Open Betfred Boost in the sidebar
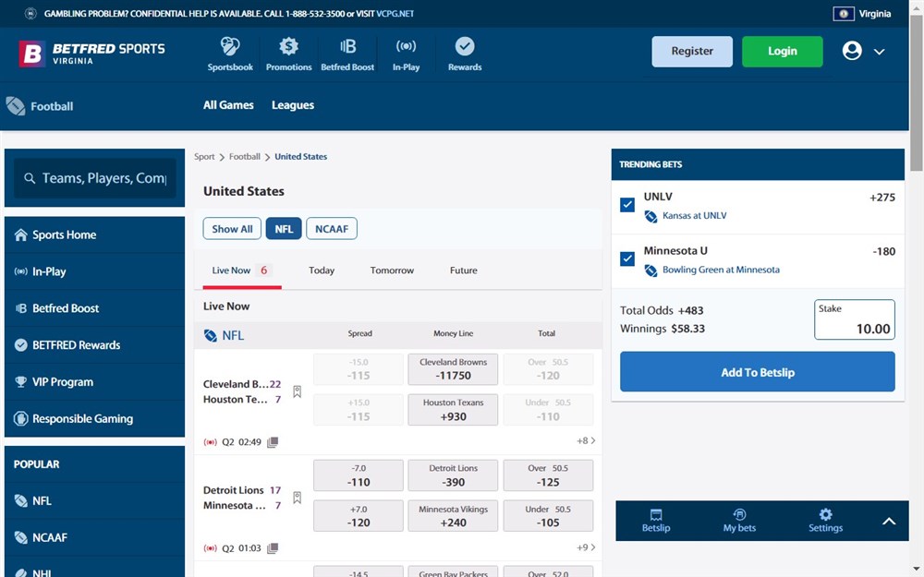Screen dimensions: 924x577 (94, 308)
